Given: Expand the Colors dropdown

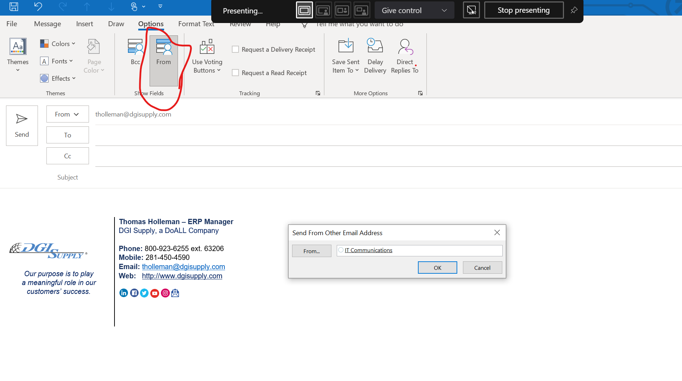Looking at the screenshot, I should point(58,44).
